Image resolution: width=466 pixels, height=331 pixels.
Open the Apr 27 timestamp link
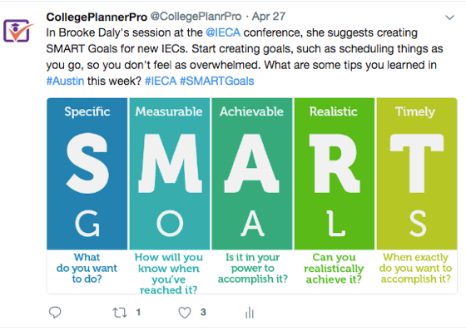coord(269,17)
